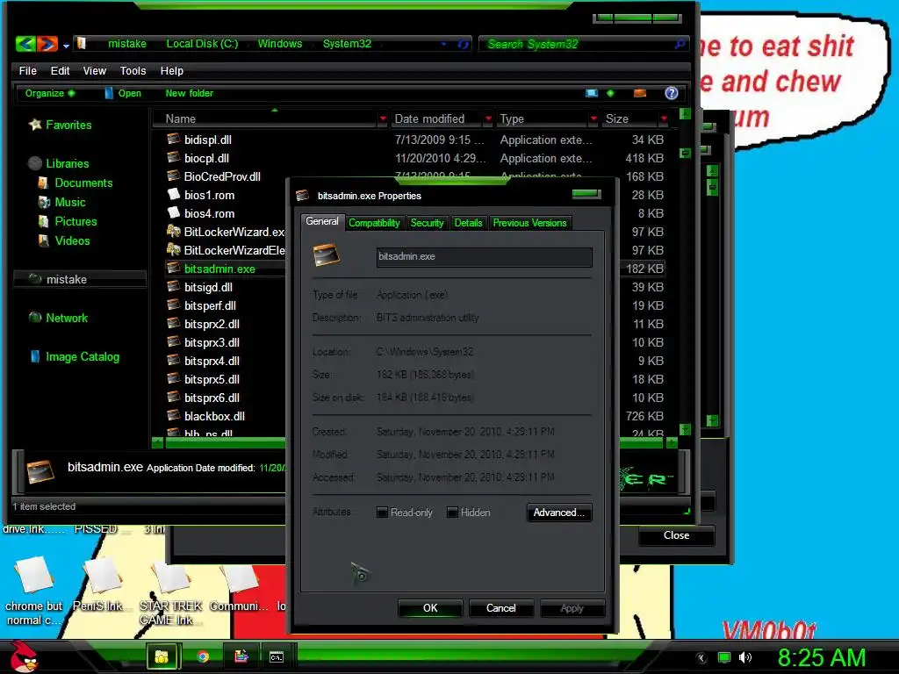The width and height of the screenshot is (899, 674).
Task: Click the green monitor tray icon
Action: (724, 657)
